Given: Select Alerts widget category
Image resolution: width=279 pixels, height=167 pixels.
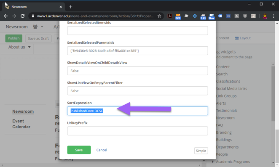Looking at the screenshot, I should 221,103.
